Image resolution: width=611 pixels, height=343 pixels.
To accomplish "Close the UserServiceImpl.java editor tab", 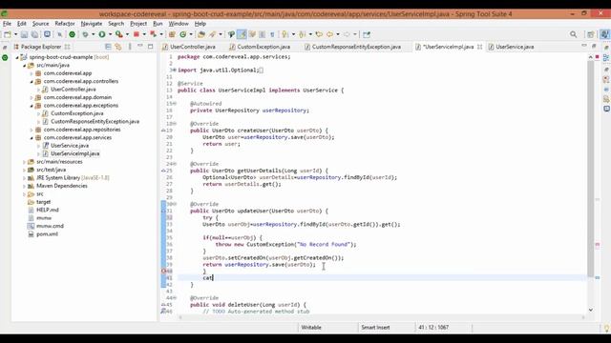I will (479, 47).
